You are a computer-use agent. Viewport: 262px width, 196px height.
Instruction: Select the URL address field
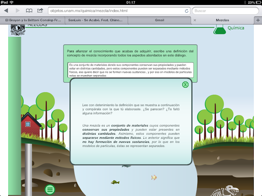119,11
